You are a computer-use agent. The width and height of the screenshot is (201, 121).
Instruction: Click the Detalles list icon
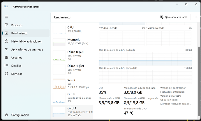click(6, 65)
